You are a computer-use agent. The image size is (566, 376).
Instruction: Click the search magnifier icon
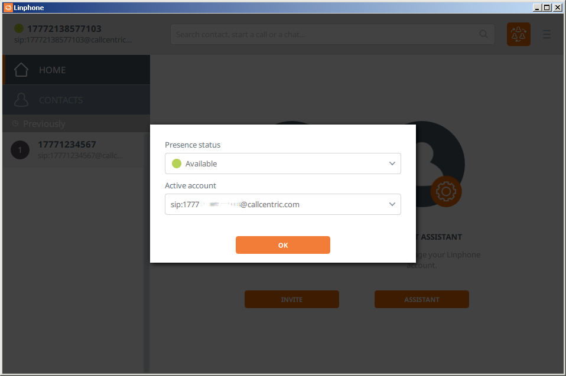point(483,34)
